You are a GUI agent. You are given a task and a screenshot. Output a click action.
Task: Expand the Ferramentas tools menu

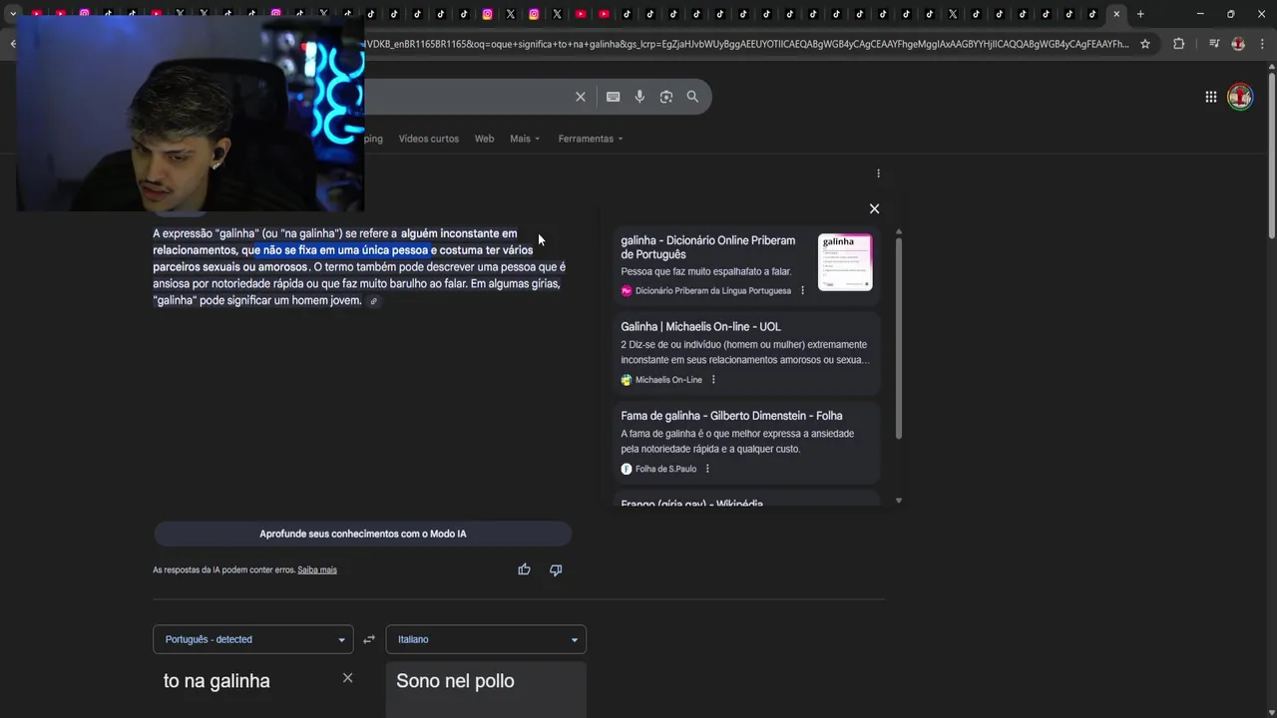(x=591, y=139)
